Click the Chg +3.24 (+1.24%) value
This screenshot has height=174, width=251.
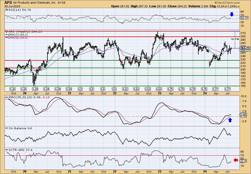point(223,6)
